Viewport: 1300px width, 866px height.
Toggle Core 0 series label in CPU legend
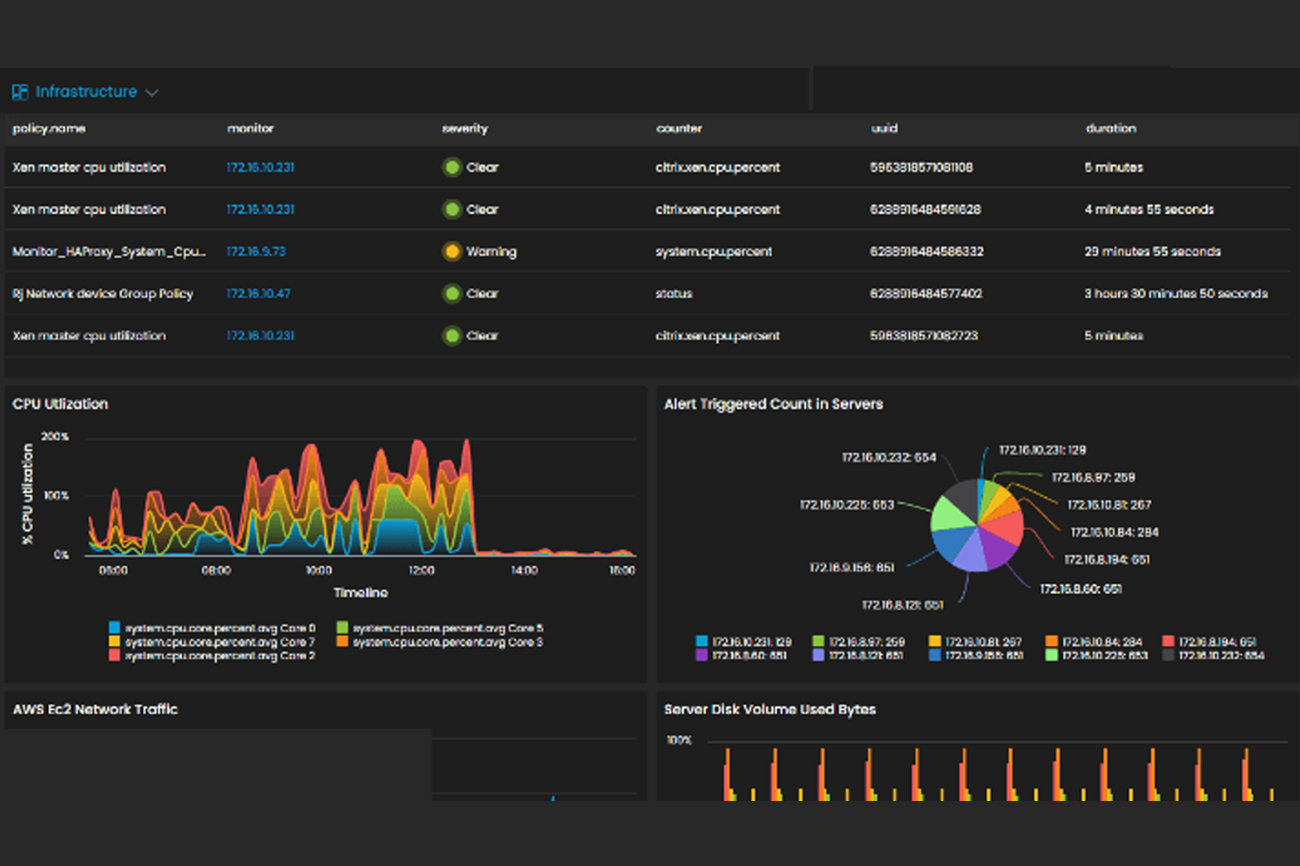[220, 628]
